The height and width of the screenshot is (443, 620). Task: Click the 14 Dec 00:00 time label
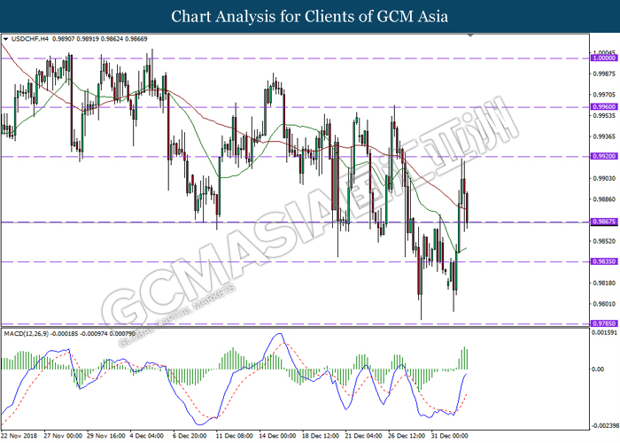(277, 436)
